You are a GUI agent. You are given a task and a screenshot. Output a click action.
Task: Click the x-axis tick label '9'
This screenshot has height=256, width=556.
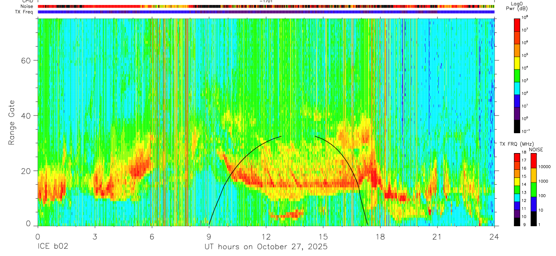209,237
